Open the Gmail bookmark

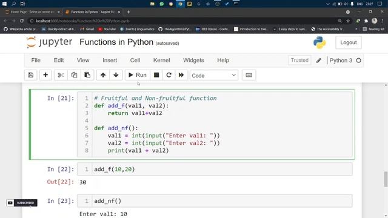[x=87, y=29]
